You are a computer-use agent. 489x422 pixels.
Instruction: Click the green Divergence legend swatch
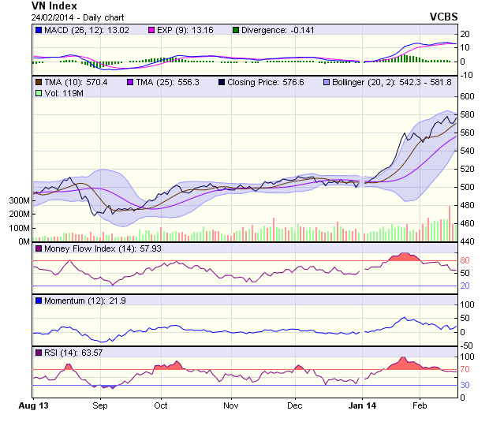click(235, 30)
